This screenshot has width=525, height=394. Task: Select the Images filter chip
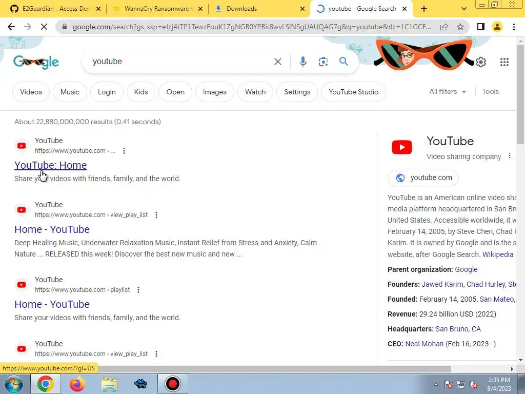[215, 92]
